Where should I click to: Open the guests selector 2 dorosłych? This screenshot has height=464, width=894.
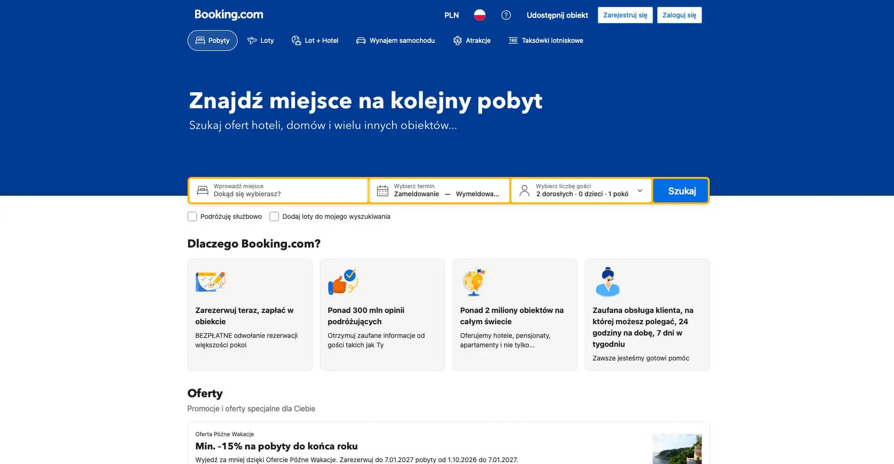point(582,191)
